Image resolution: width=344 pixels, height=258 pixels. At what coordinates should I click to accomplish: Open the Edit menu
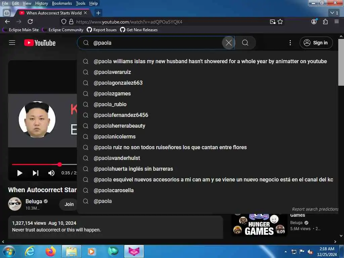pos(15,3)
